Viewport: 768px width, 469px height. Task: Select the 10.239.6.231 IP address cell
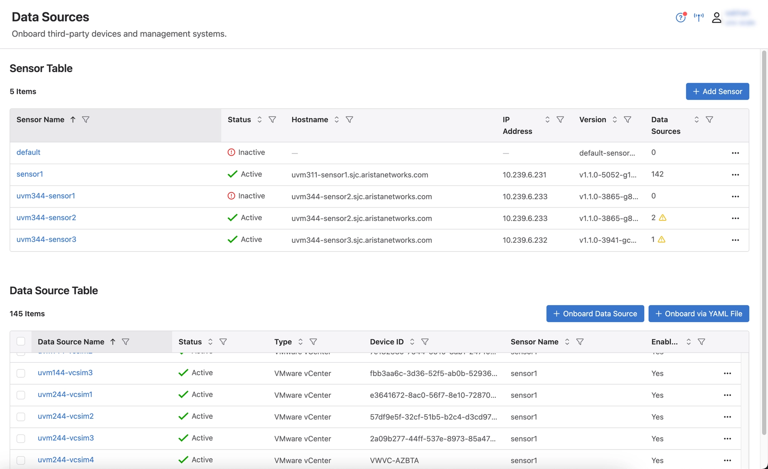524,175
